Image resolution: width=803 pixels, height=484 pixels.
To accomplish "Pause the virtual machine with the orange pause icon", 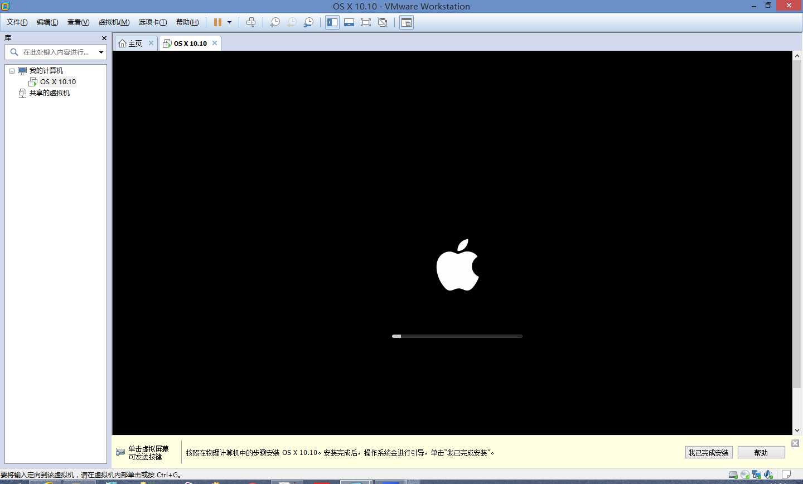I will click(x=217, y=22).
